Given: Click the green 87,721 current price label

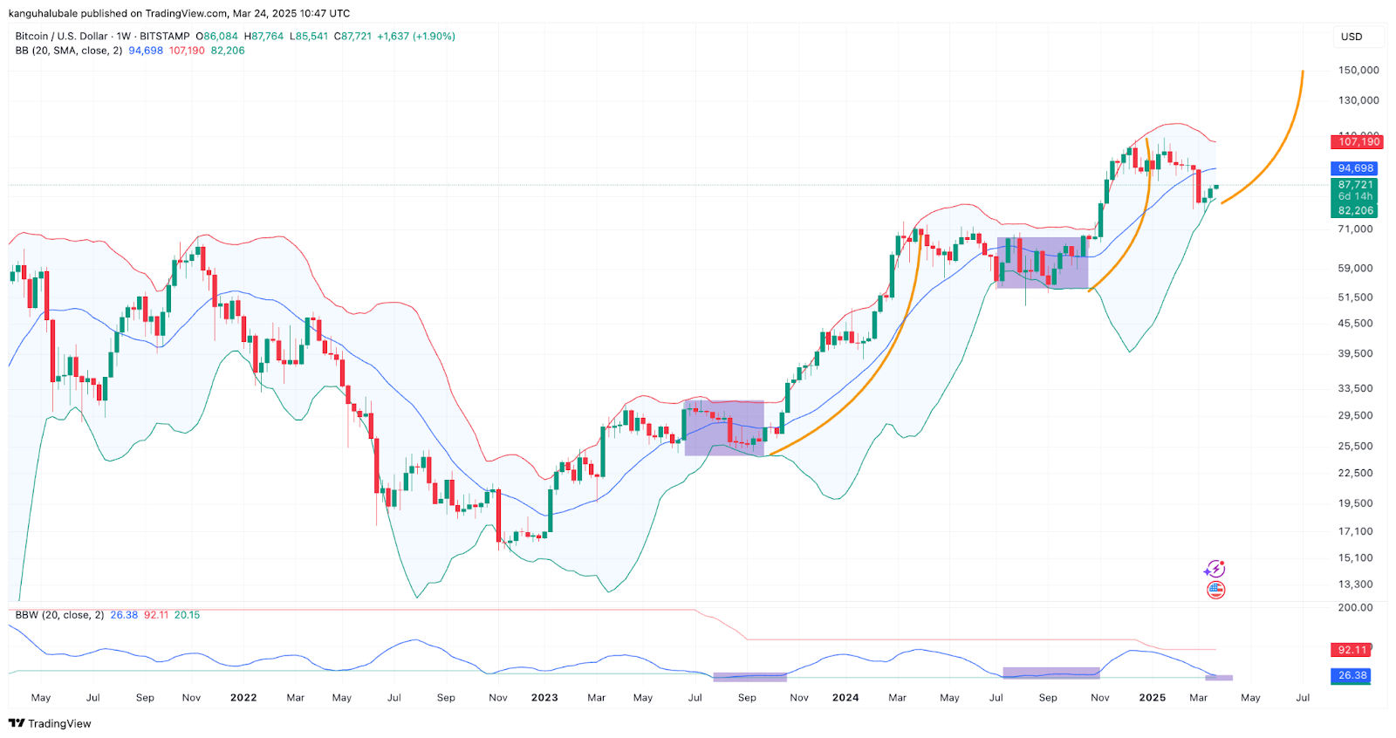Looking at the screenshot, I should (x=1355, y=185).
